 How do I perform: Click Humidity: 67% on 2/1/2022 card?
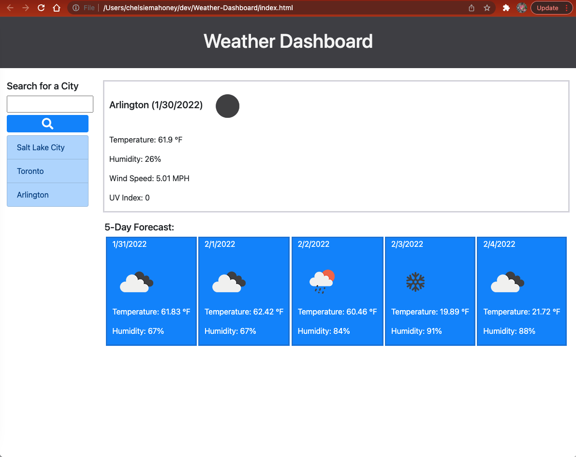[230, 331]
